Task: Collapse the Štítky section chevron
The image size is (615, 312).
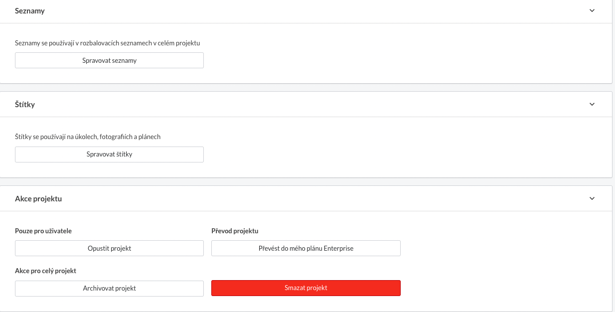Action: tap(592, 104)
